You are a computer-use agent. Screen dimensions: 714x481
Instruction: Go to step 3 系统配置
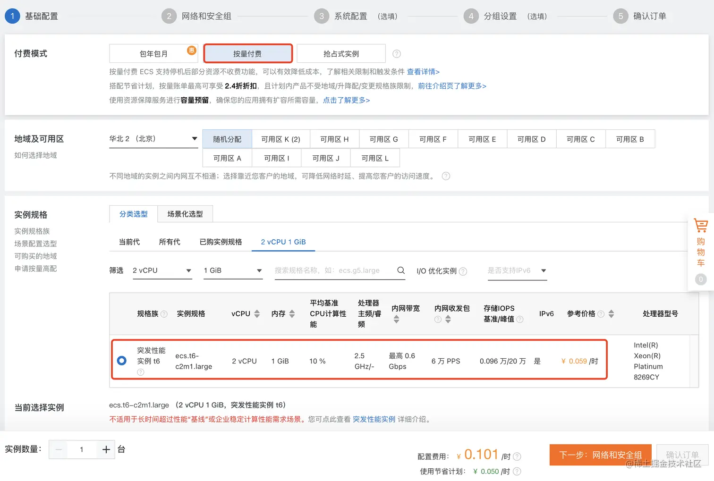pyautogui.click(x=356, y=16)
